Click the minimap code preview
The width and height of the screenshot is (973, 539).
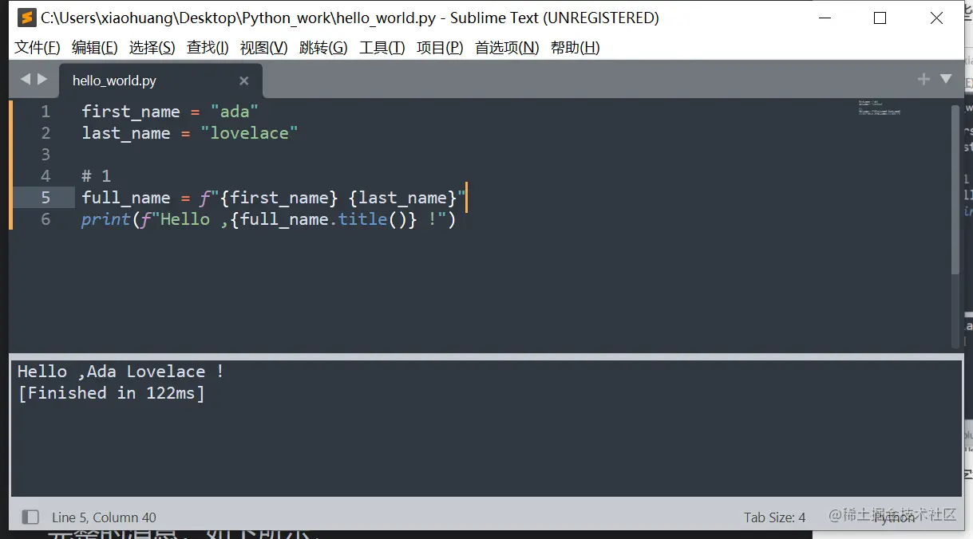point(880,108)
